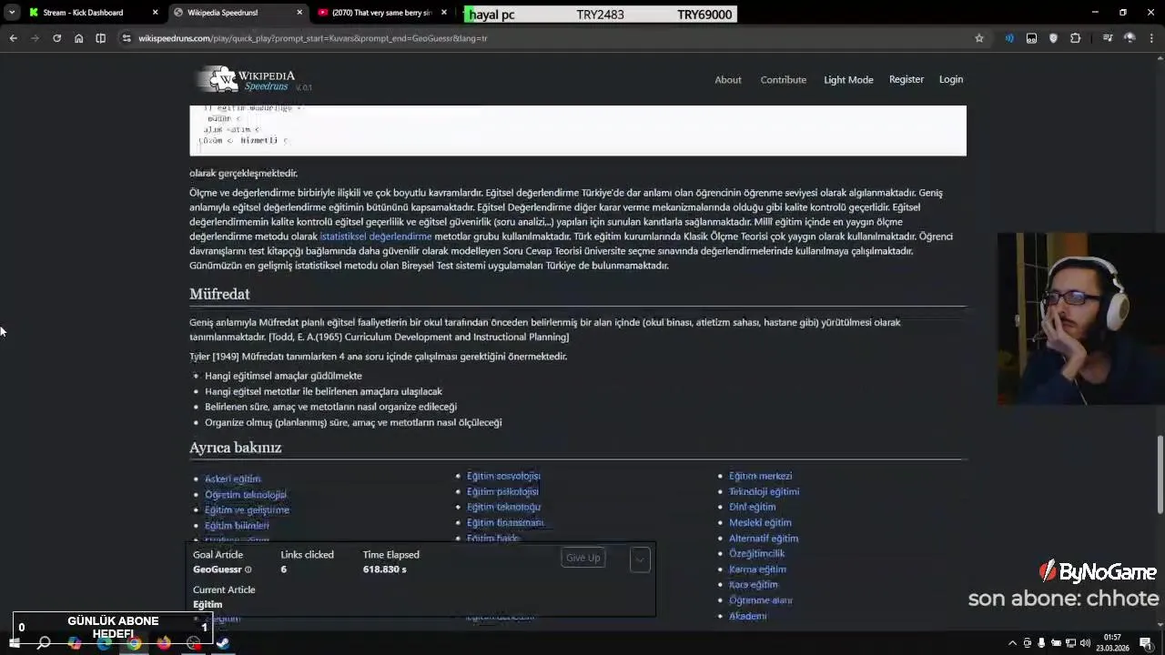This screenshot has height=655, width=1165.
Task: Switch to the YouTube berry video tab
Action: (382, 13)
